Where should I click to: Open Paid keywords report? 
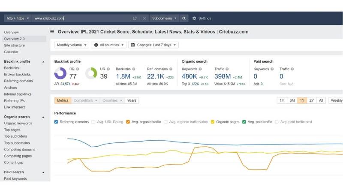15,178
